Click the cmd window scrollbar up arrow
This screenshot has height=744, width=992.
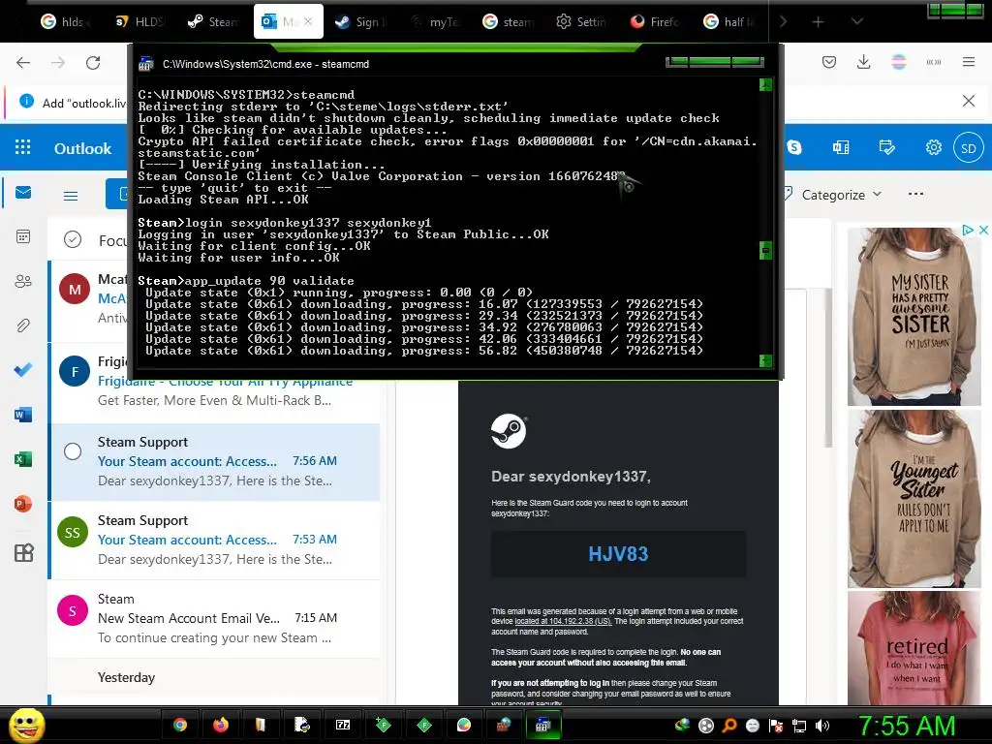[x=765, y=84]
